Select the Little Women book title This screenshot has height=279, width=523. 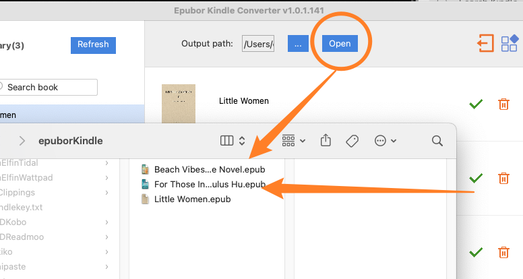click(x=244, y=101)
